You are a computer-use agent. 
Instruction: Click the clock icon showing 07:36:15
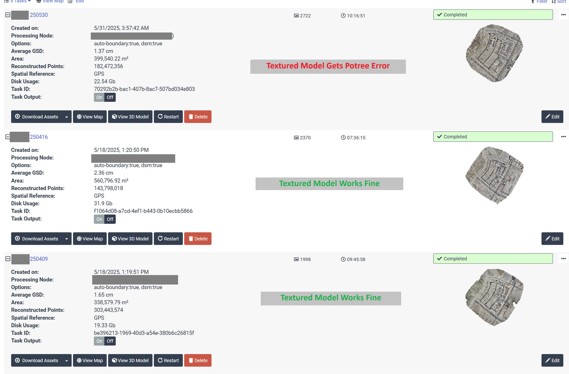[x=343, y=137]
